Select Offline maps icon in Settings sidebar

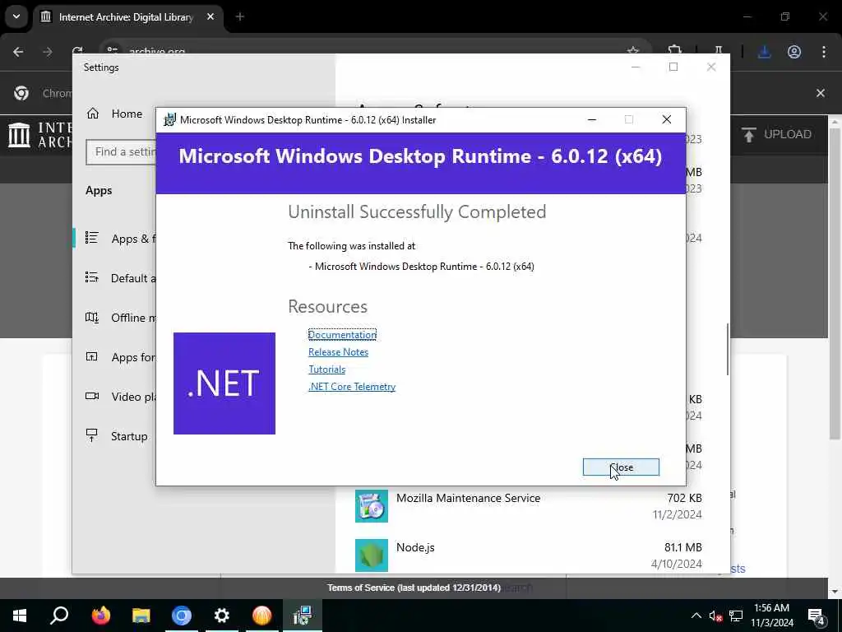[92, 317]
